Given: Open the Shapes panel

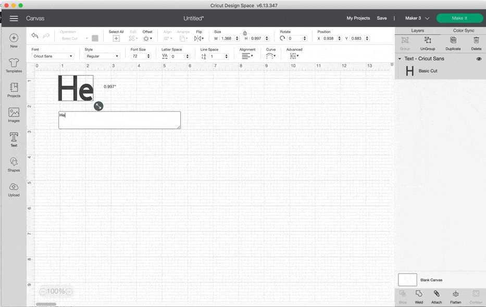Looking at the screenshot, I should pyautogui.click(x=14, y=164).
